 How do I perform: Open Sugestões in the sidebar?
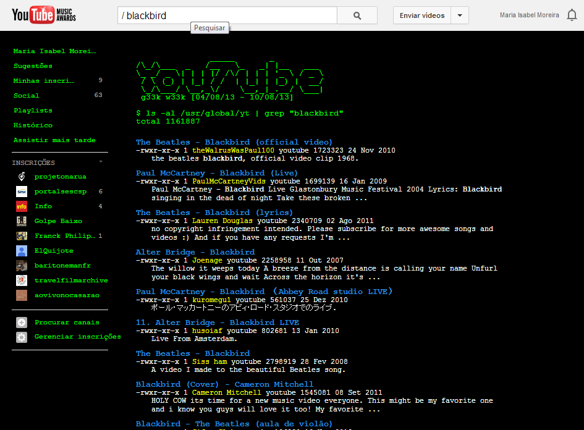33,66
